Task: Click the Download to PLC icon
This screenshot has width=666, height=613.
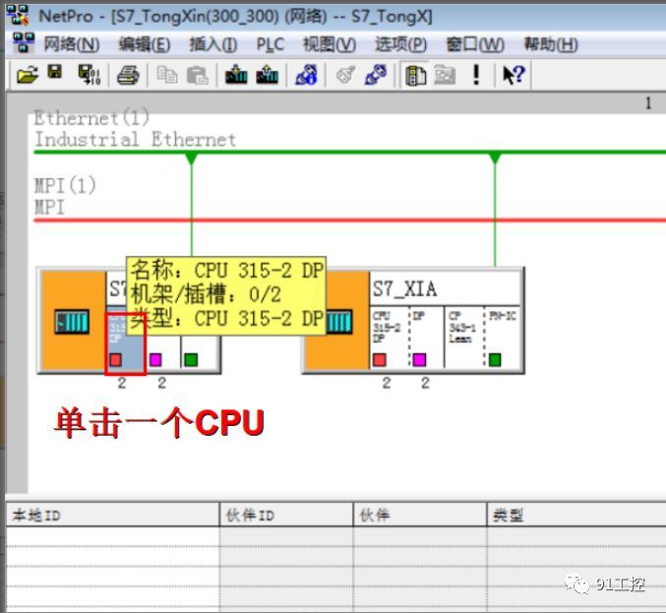Action: [236, 75]
